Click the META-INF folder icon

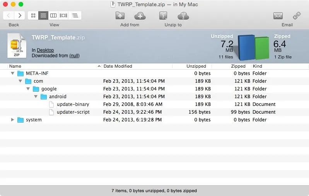[20, 73]
